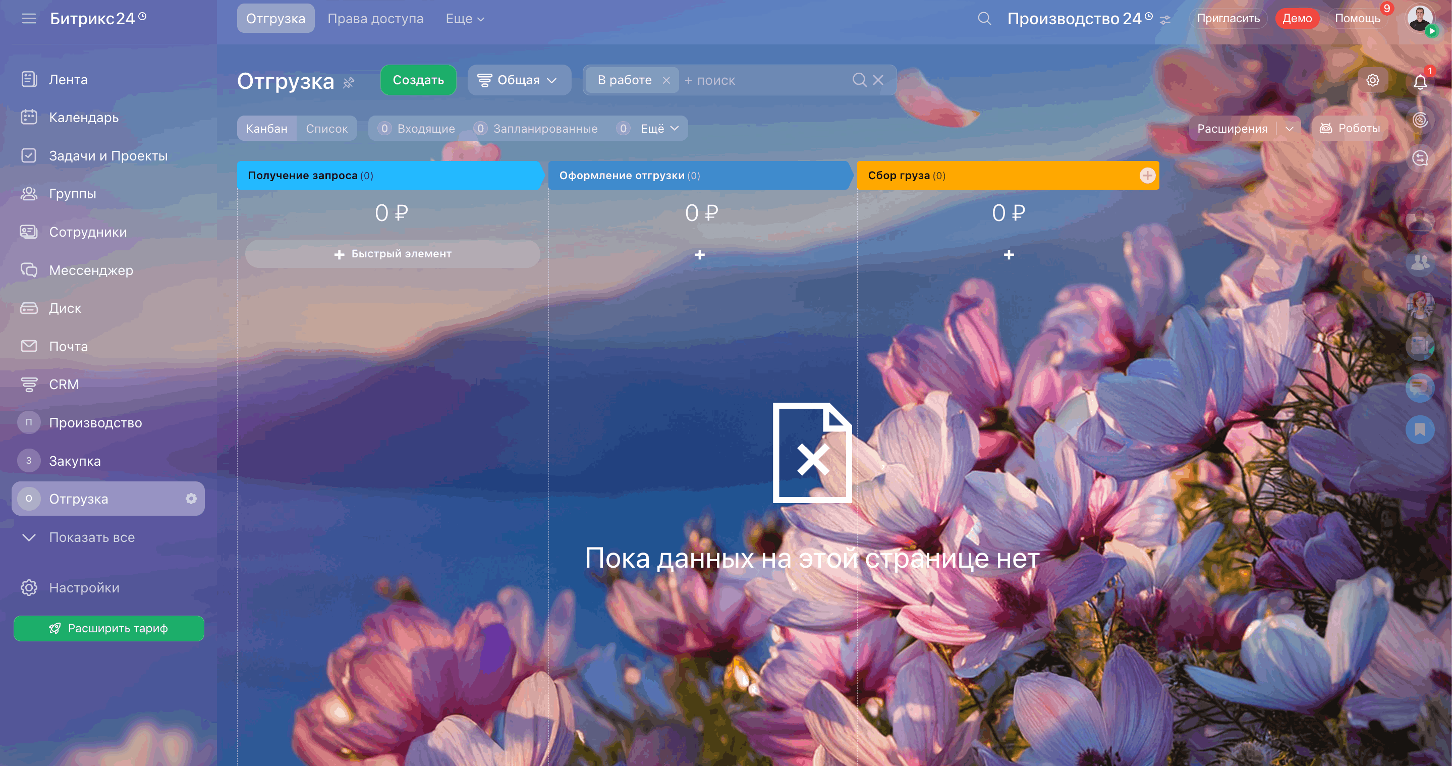Open CRM in the sidebar menu
This screenshot has height=766, width=1452.
(x=63, y=385)
